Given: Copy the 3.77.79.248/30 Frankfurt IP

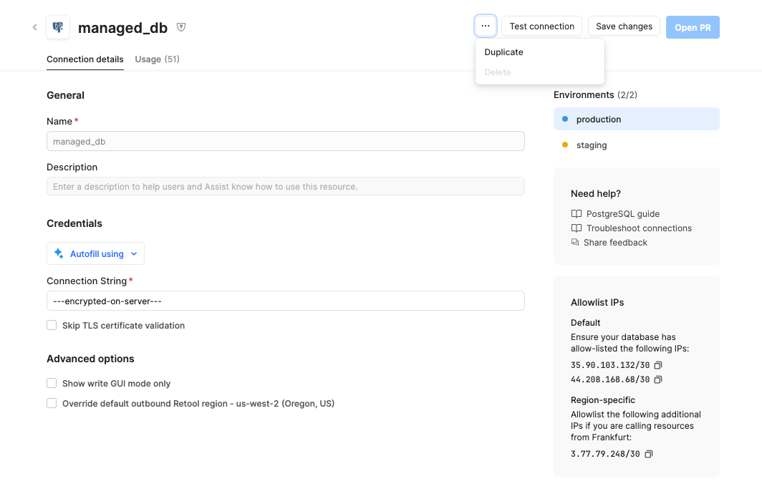Looking at the screenshot, I should pyautogui.click(x=649, y=454).
